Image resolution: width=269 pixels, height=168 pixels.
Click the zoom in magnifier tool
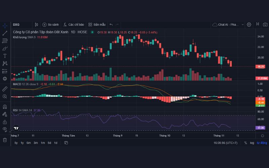click(5, 96)
